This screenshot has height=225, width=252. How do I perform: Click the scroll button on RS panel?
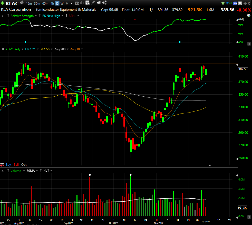pos(249,44)
